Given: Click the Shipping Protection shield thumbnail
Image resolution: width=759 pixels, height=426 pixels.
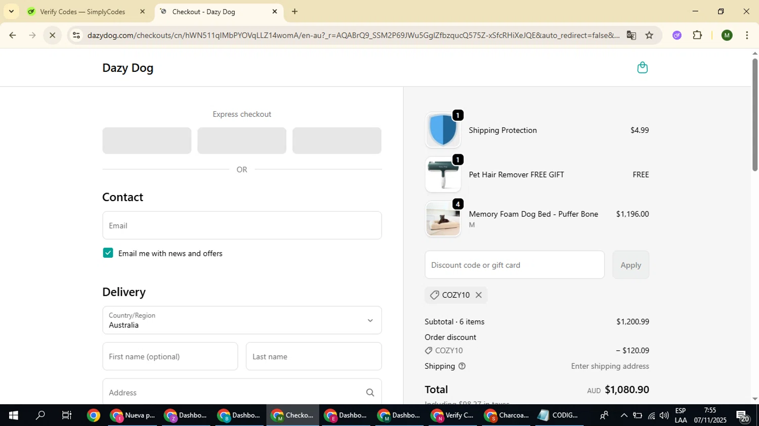Looking at the screenshot, I should coord(443,130).
